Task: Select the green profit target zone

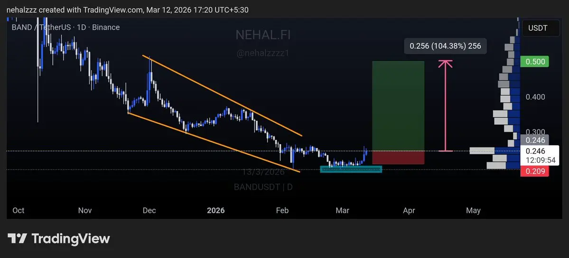Action: [x=398, y=106]
